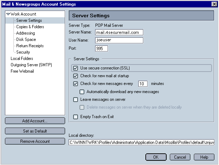Viewport: 219px width, 165px height.
Task: Select Server Settings in account tree
Action: point(29,20)
